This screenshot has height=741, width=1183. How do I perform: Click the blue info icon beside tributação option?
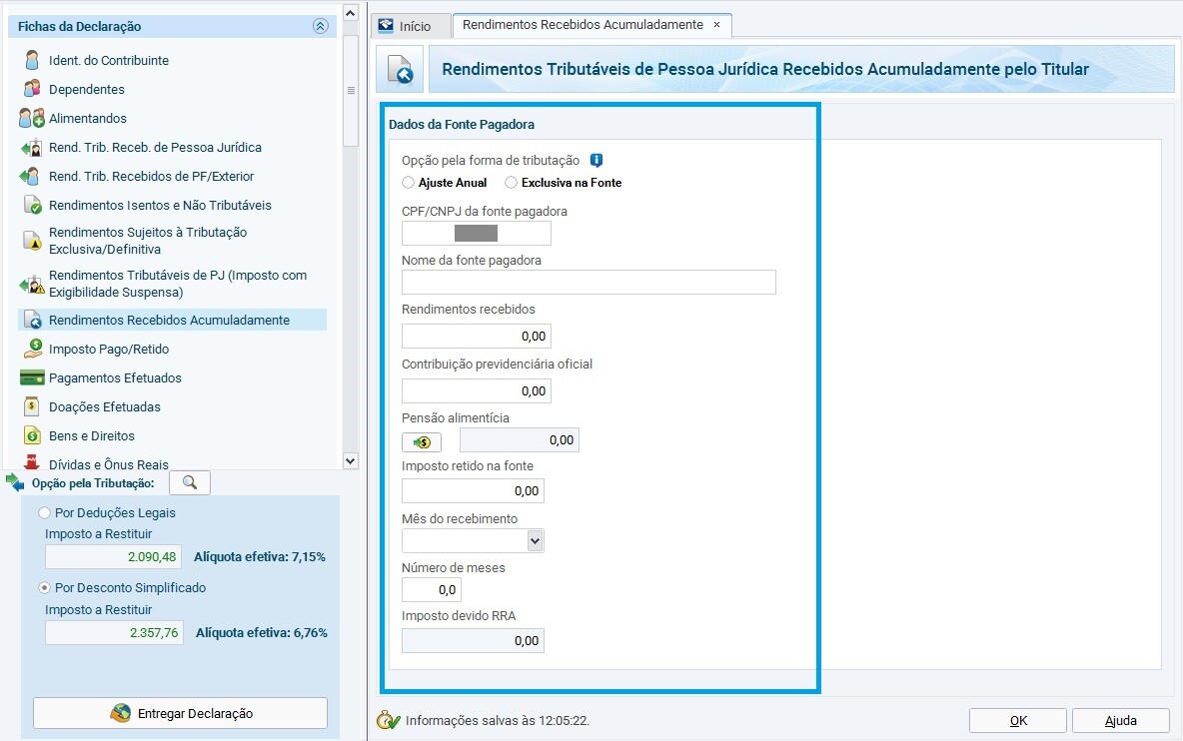click(x=596, y=160)
